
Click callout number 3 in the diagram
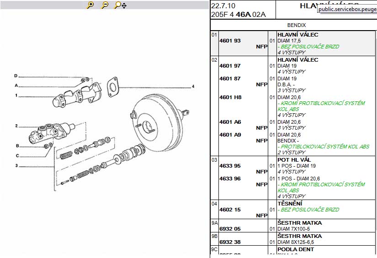click(16, 166)
